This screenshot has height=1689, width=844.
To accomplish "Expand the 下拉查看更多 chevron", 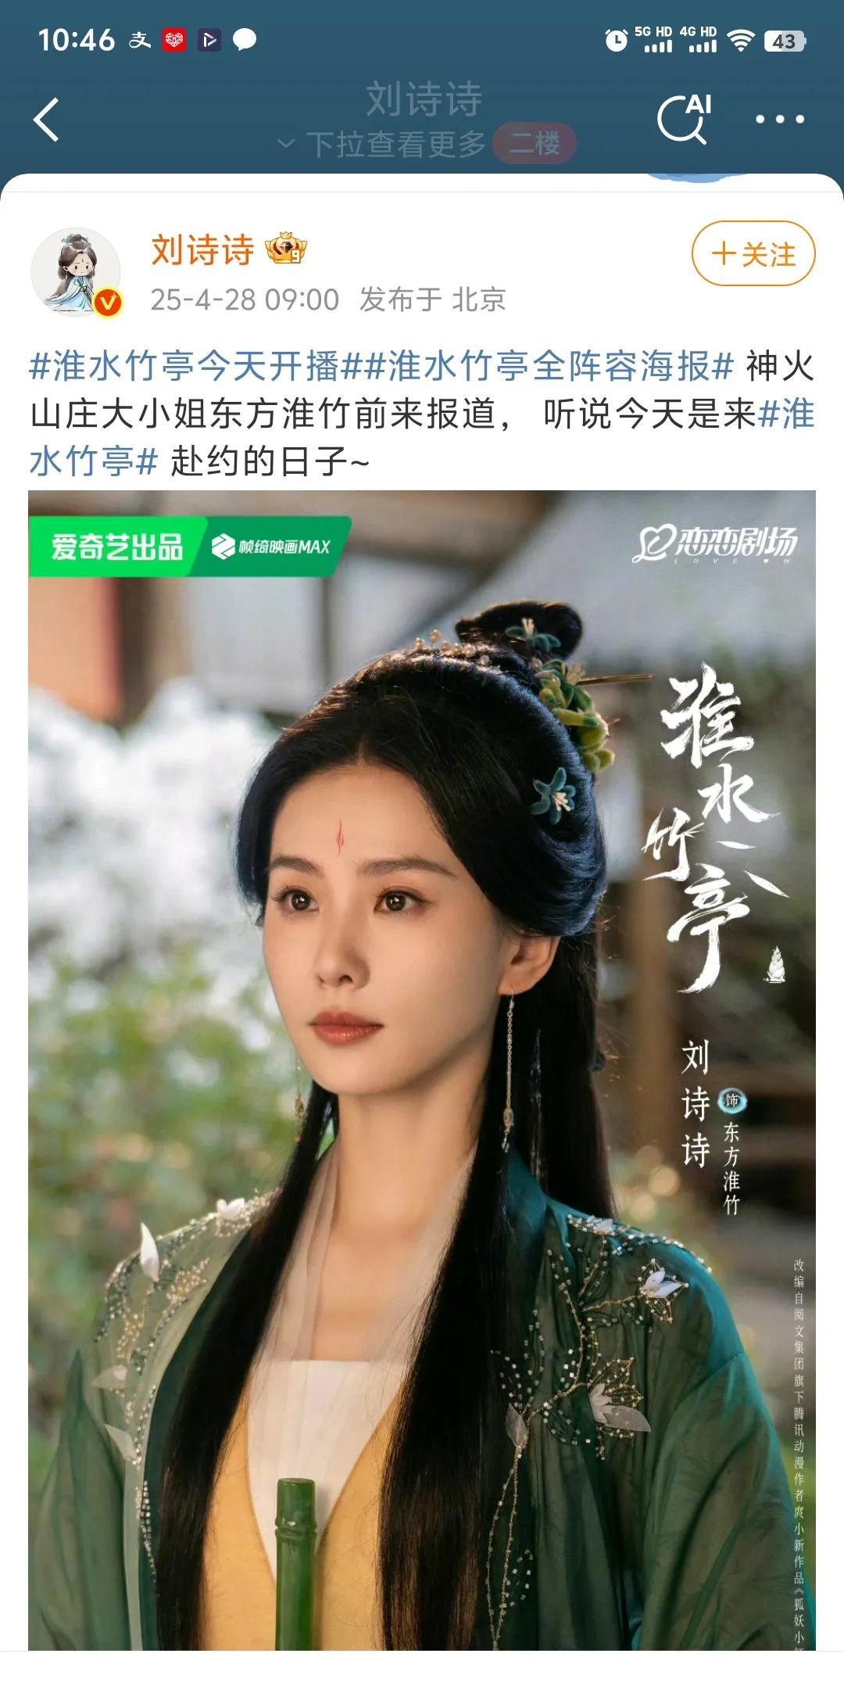I will pos(286,144).
